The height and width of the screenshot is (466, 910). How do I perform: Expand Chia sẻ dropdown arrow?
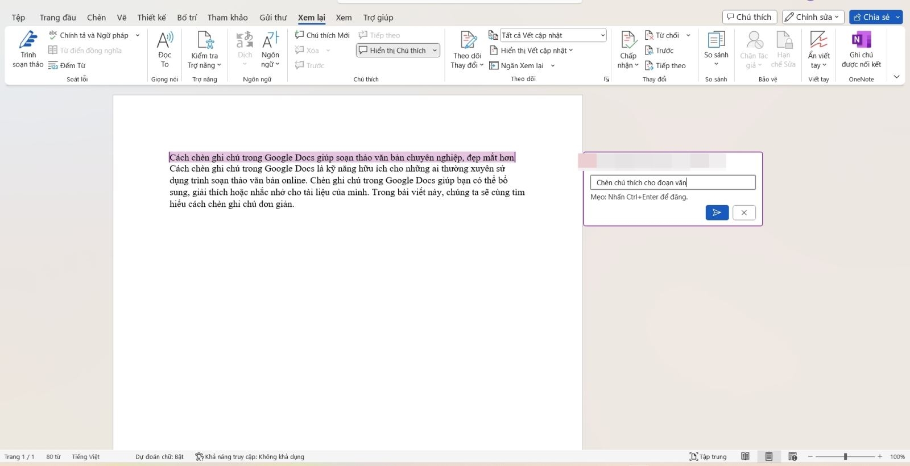[897, 17]
